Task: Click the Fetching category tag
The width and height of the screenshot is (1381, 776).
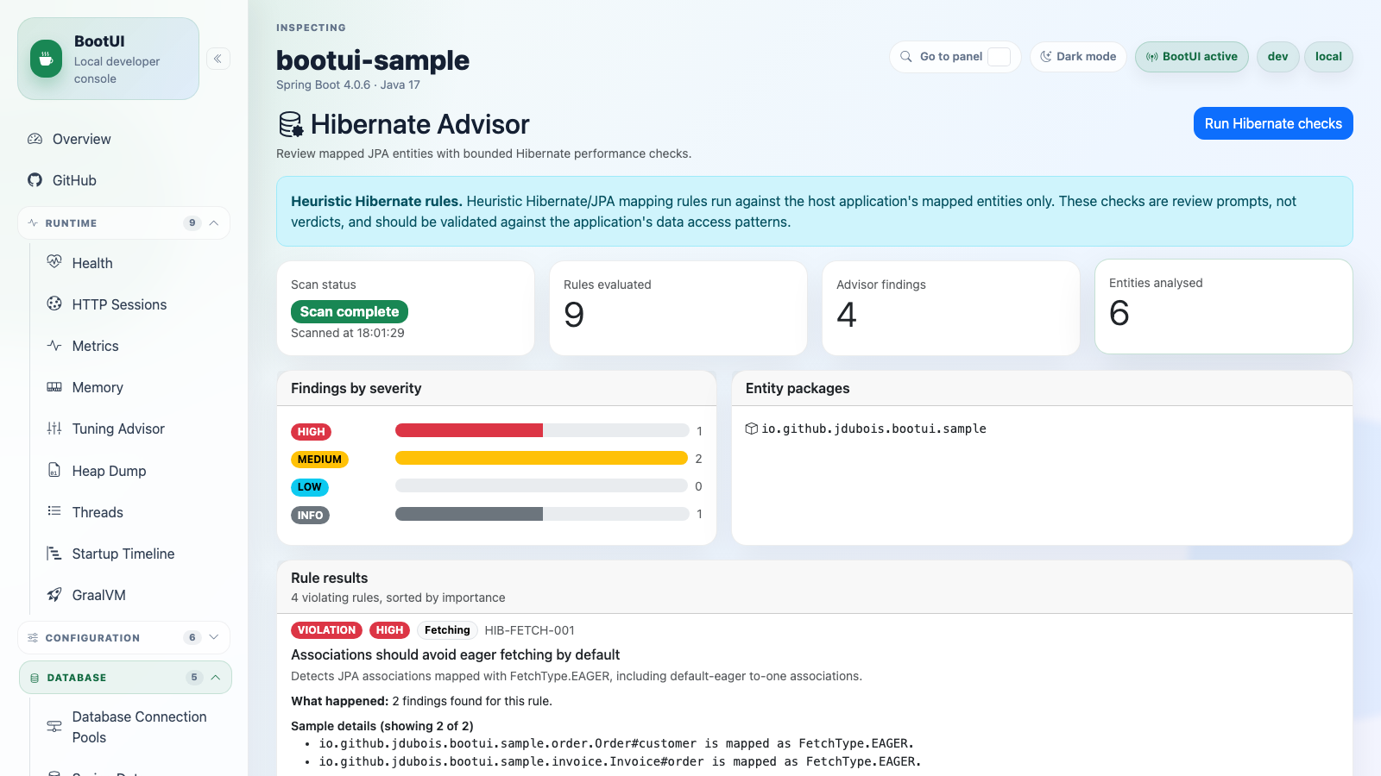Action: 447,630
